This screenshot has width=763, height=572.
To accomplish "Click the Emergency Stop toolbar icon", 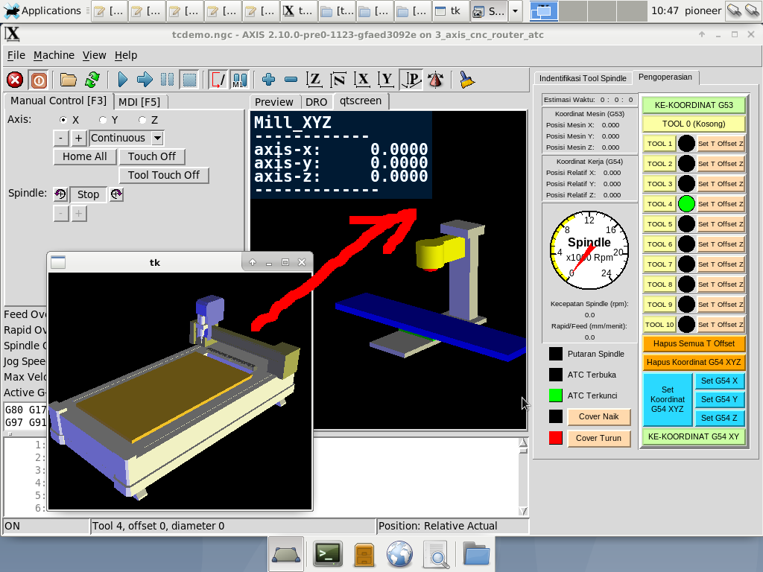I will point(15,80).
